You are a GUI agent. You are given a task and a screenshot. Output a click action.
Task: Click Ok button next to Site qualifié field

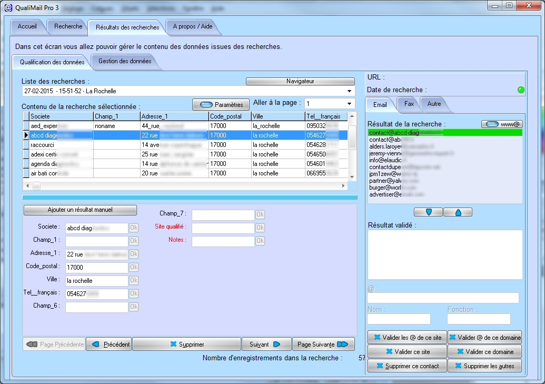click(x=260, y=228)
